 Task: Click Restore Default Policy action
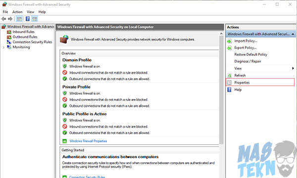(x=251, y=54)
